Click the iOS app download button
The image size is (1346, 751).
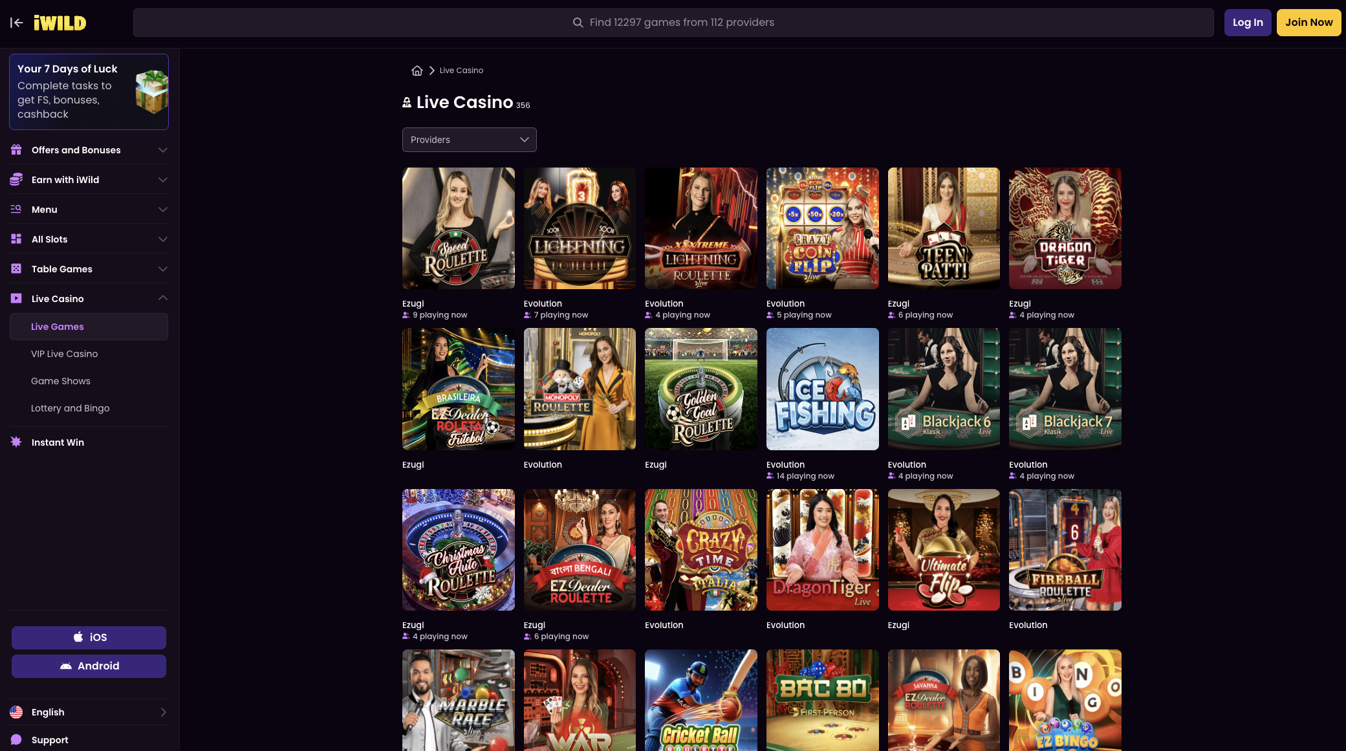pyautogui.click(x=89, y=638)
